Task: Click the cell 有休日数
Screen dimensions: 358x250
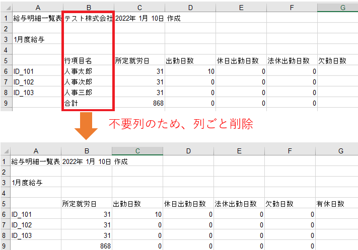Action: tap(337, 204)
